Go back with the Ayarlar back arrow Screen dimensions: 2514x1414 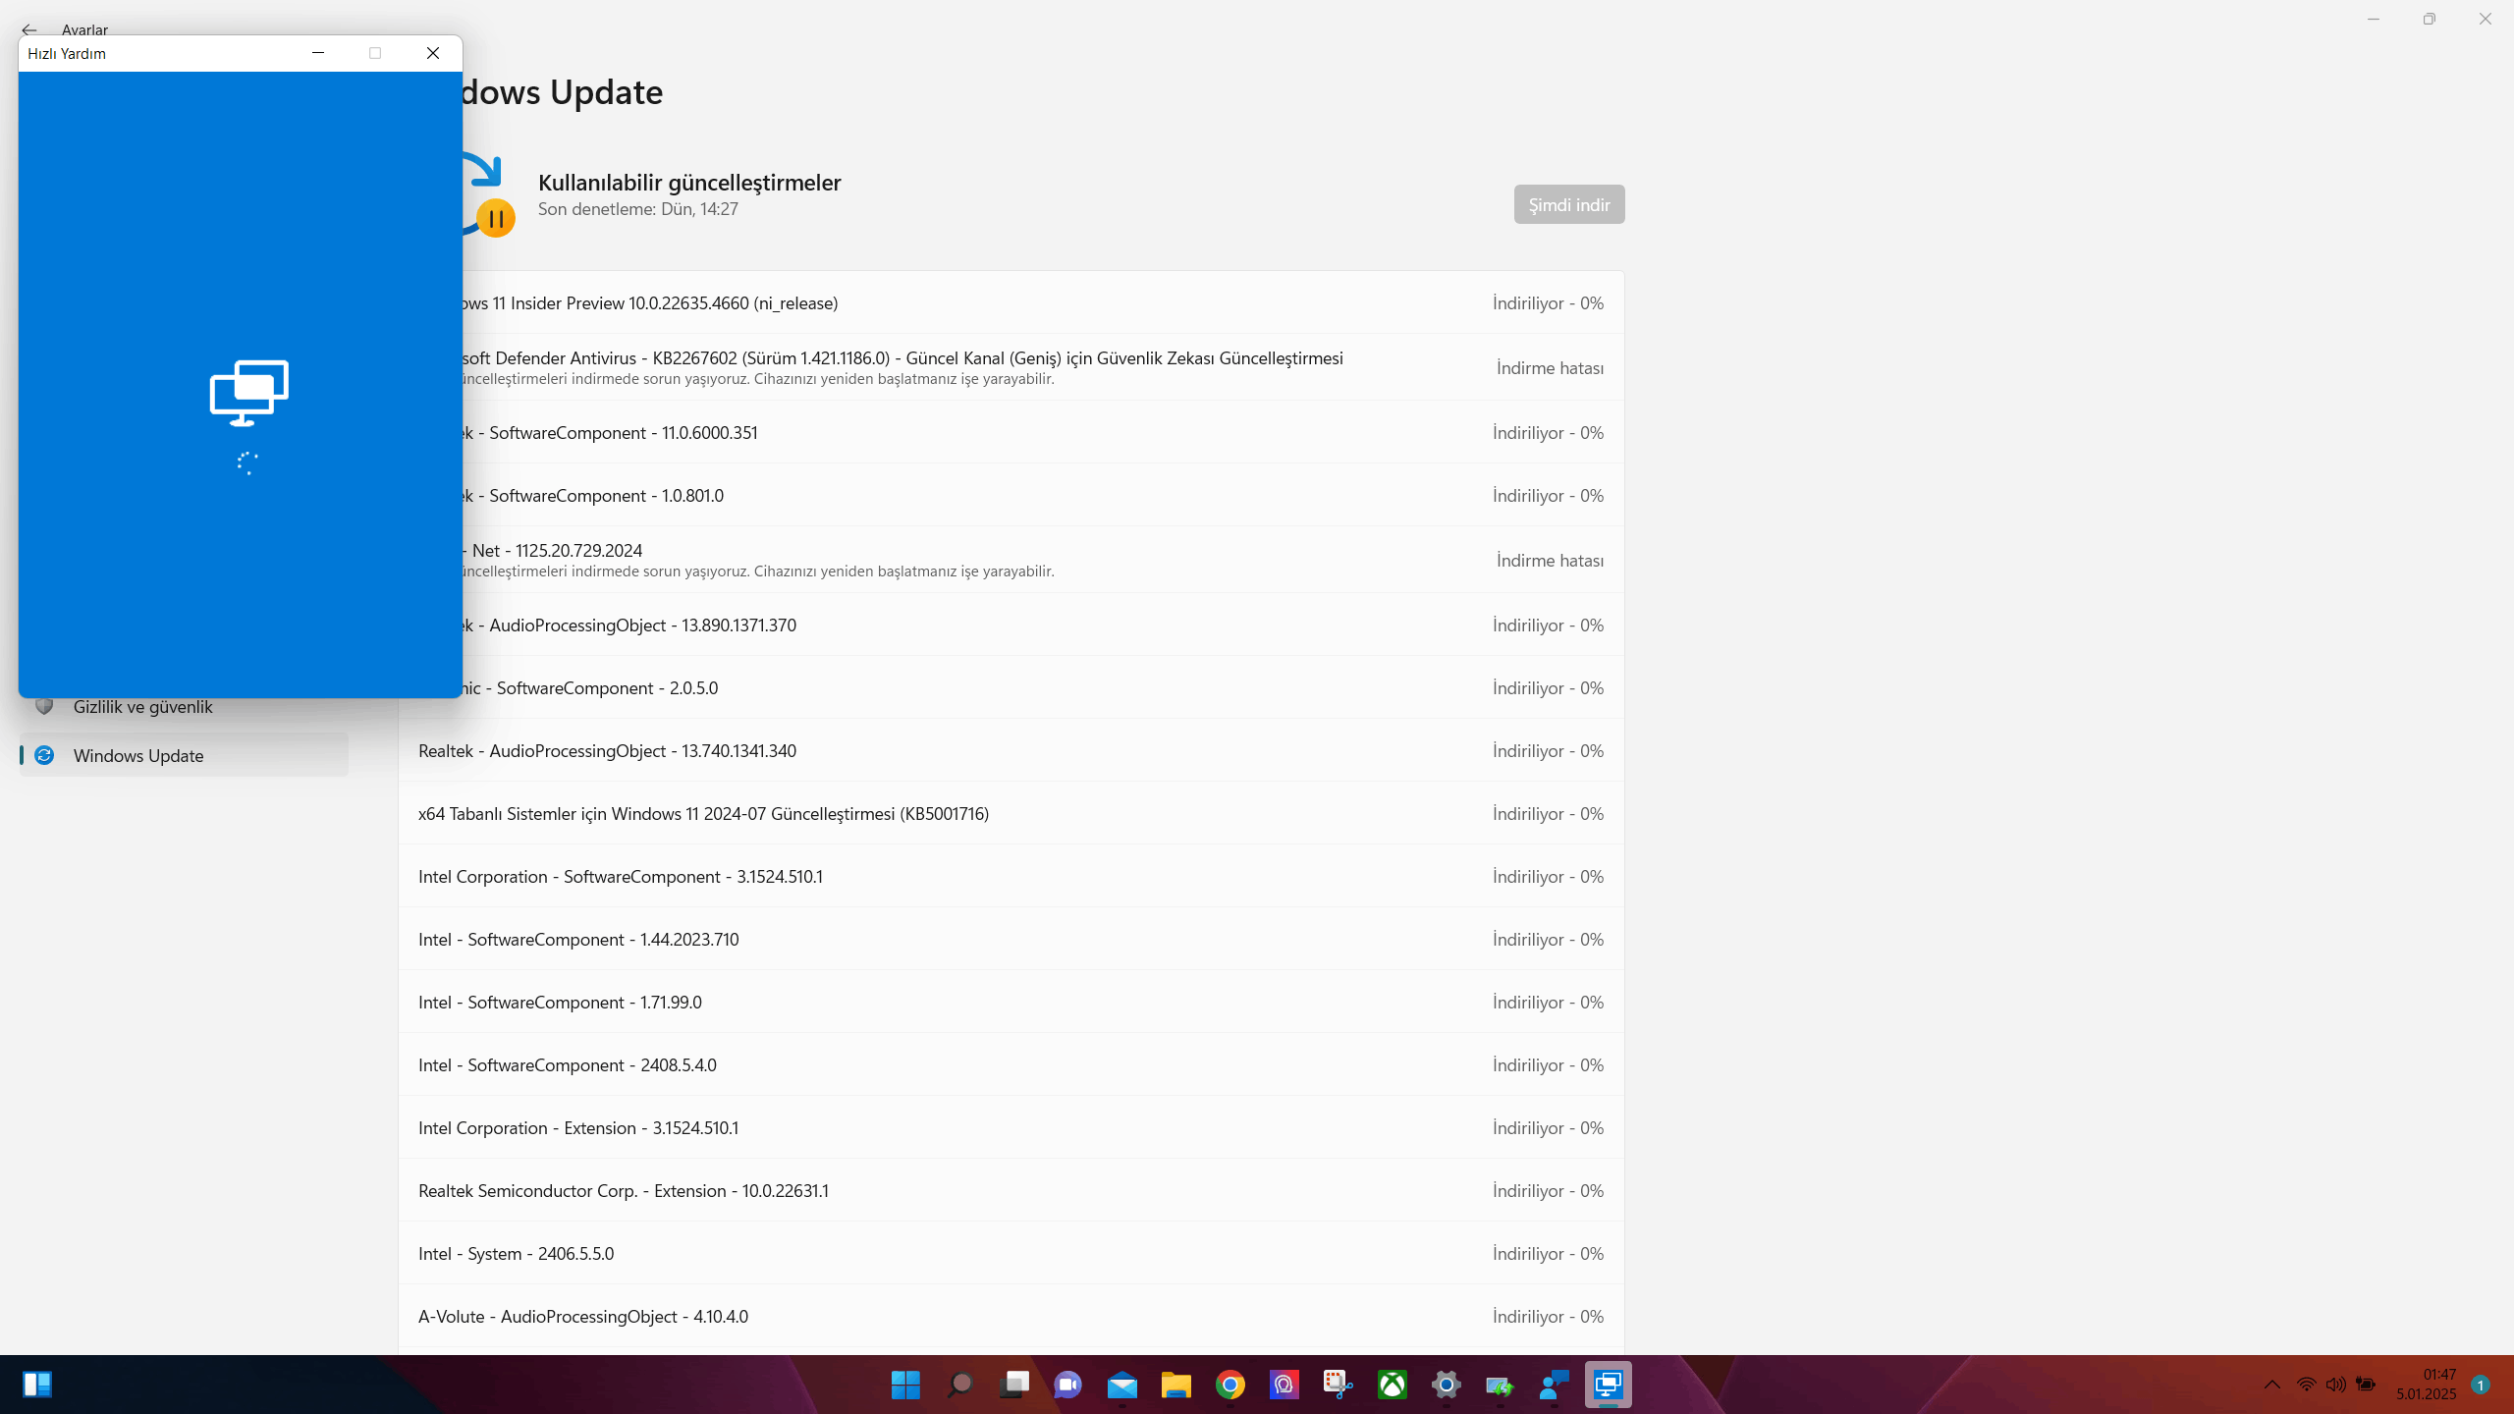[x=28, y=29]
